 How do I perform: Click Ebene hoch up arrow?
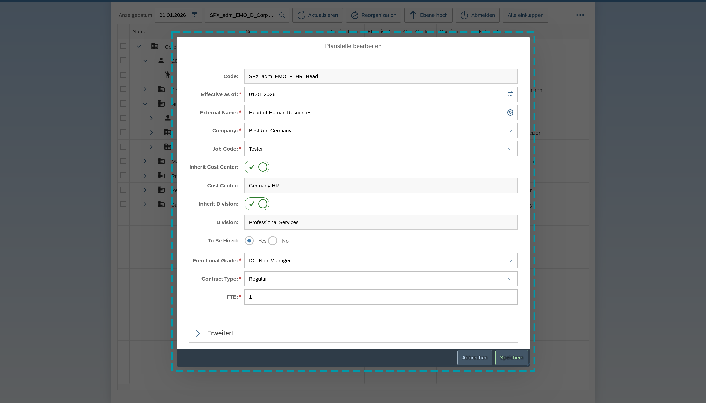(x=413, y=15)
